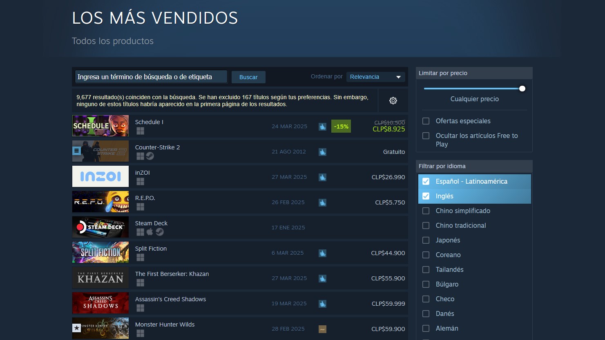Click Gratuito price for Counter-Strike 2
This screenshot has width=605, height=340.
click(394, 152)
